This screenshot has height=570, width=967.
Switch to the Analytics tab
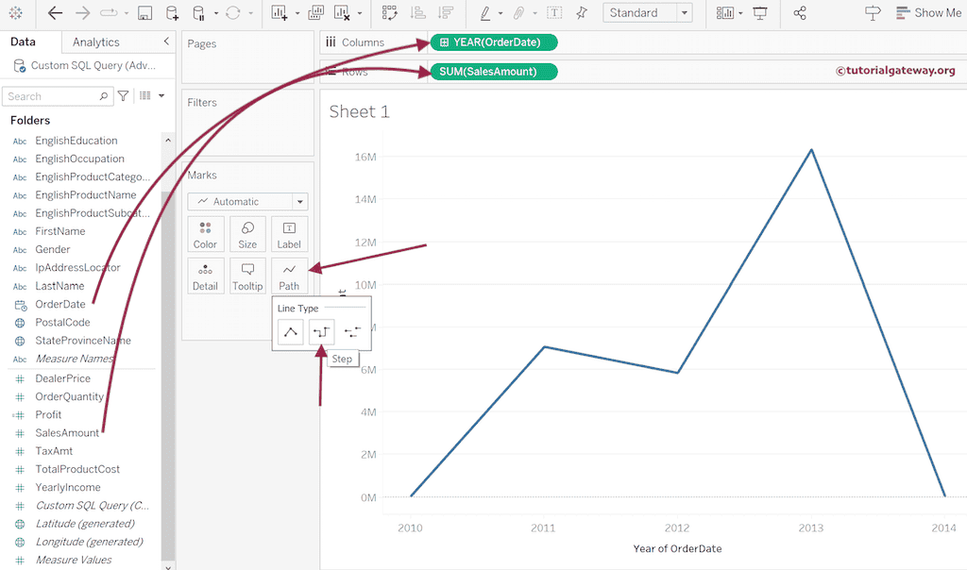tap(95, 42)
